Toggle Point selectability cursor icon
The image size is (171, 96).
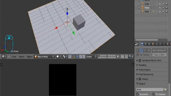tap(163, 11)
